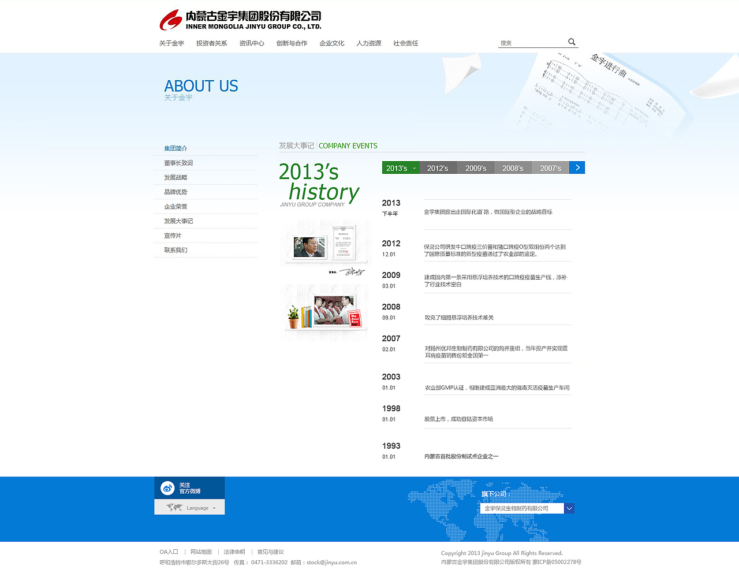This screenshot has width=739, height=570.
Task: Open the 旗下公司 subsidiary company dropdown
Action: click(x=569, y=508)
